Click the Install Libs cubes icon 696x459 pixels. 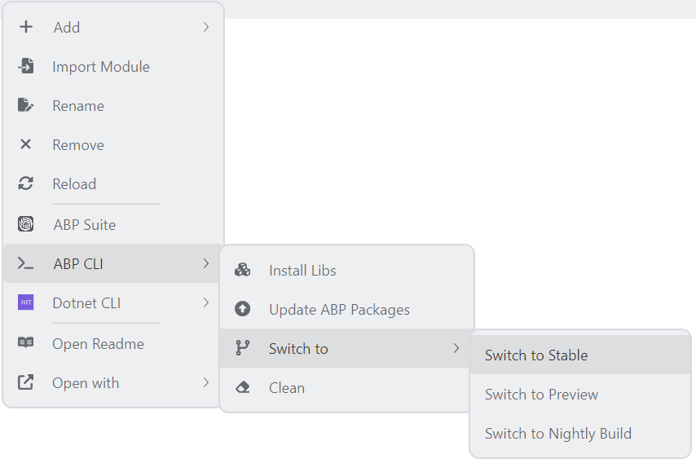tap(242, 270)
